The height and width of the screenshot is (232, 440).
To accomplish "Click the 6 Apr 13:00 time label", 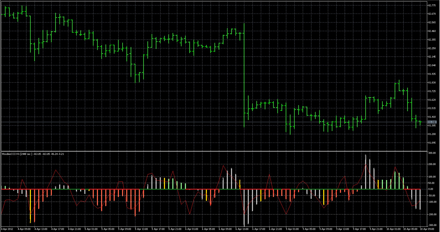I will (242, 229).
